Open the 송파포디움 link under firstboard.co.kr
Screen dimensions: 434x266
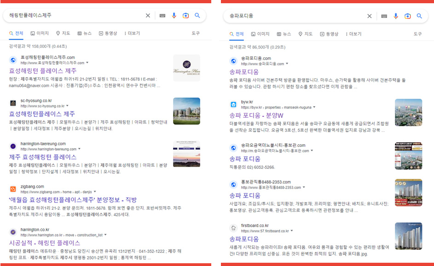[244, 239]
